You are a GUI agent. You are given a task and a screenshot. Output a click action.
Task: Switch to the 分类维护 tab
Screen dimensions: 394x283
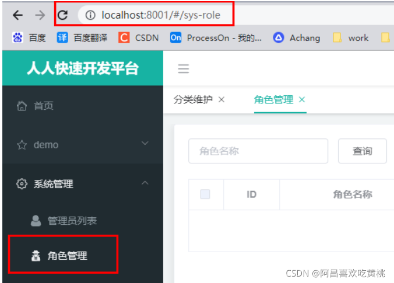pos(193,100)
